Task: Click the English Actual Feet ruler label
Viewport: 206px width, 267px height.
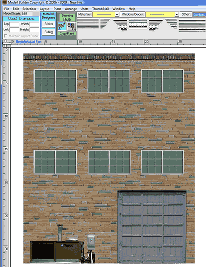Action: point(29,42)
